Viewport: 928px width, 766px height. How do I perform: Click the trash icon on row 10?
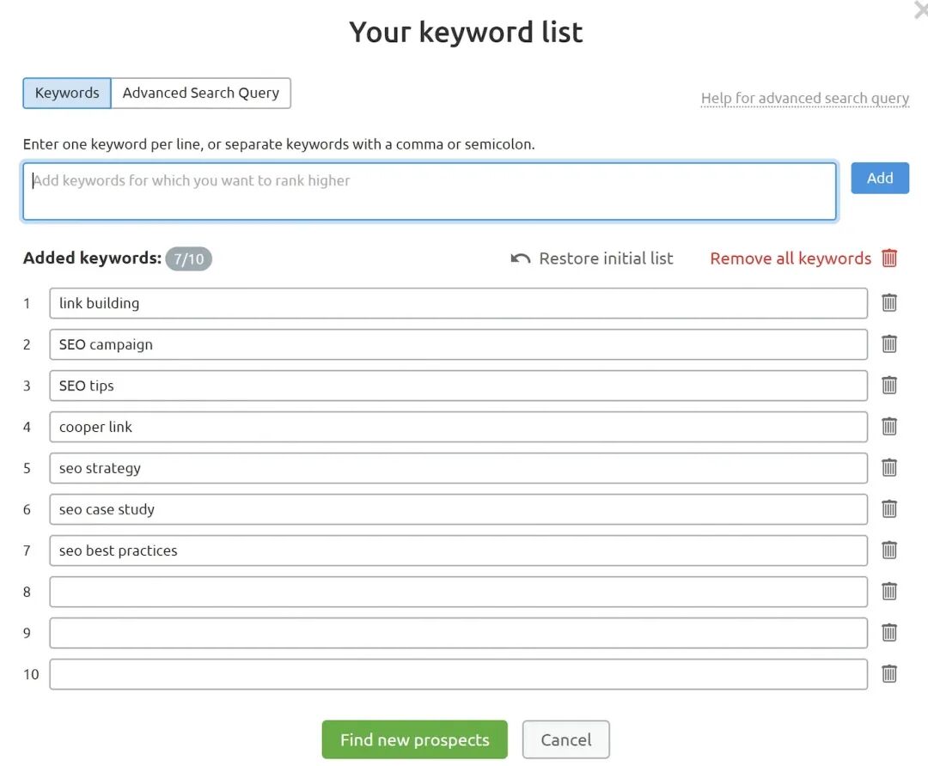(889, 674)
